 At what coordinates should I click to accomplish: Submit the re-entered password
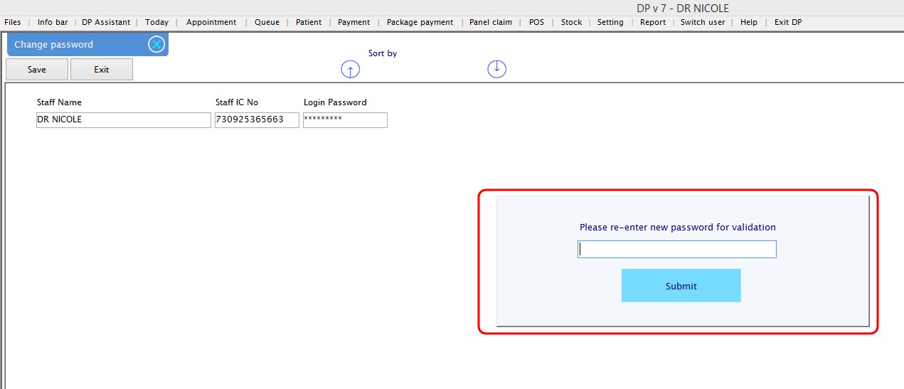pyautogui.click(x=681, y=285)
